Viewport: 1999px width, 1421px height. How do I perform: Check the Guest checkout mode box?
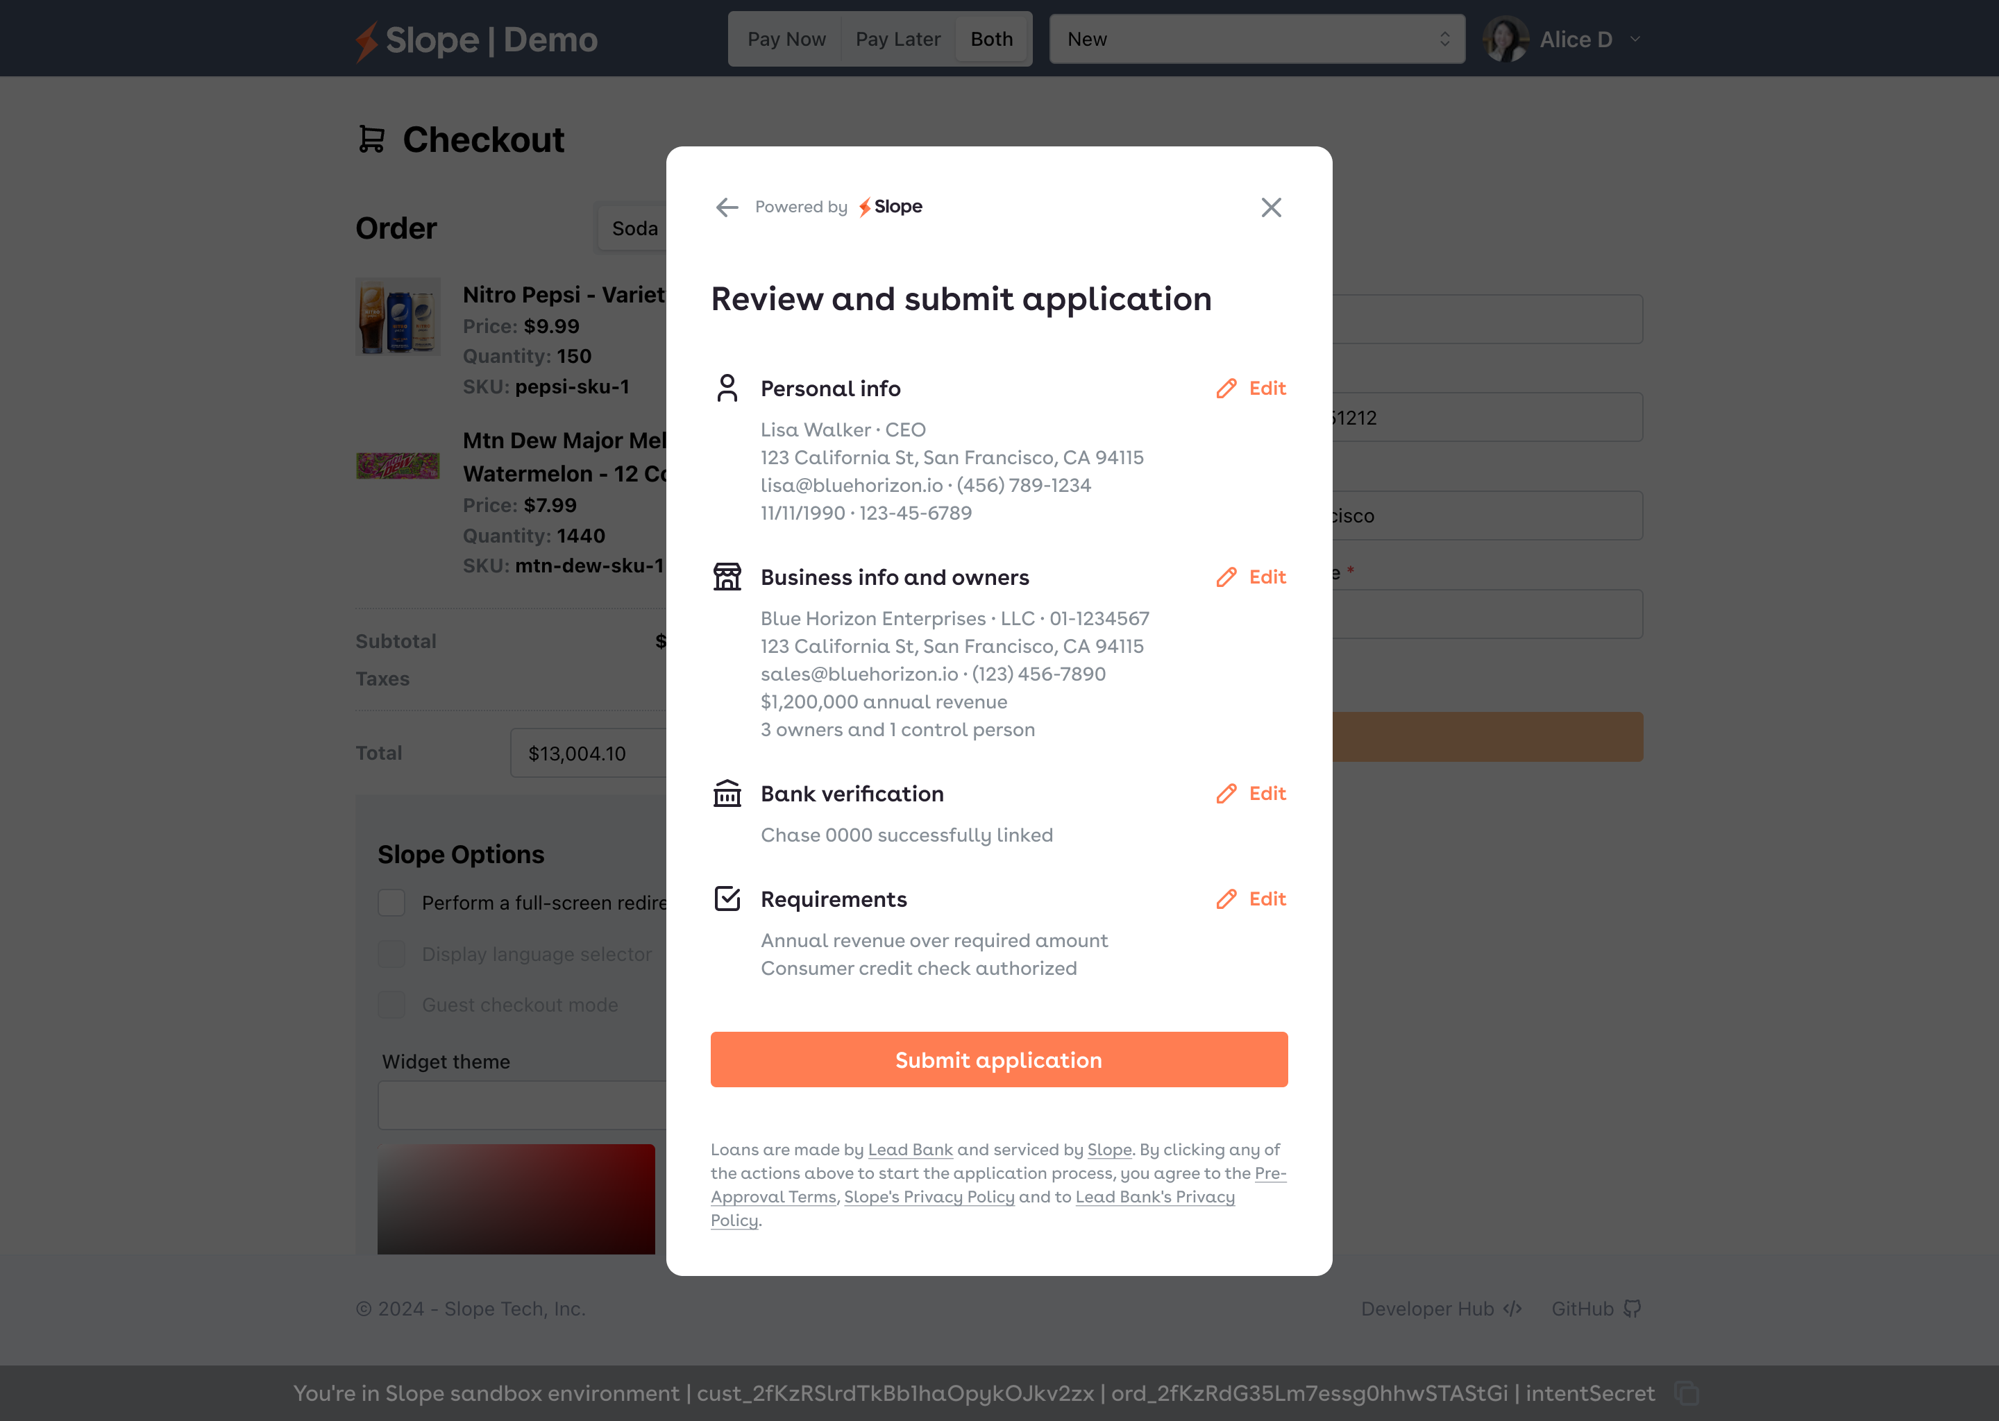tap(391, 1005)
